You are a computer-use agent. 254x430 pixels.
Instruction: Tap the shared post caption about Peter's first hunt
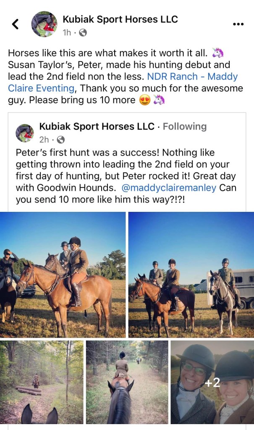[x=126, y=176]
